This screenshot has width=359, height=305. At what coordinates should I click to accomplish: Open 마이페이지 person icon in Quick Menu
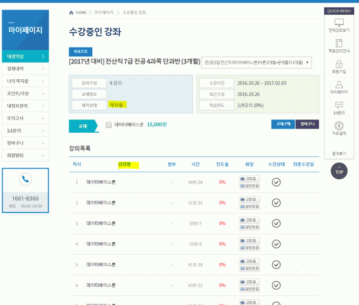pos(339,84)
